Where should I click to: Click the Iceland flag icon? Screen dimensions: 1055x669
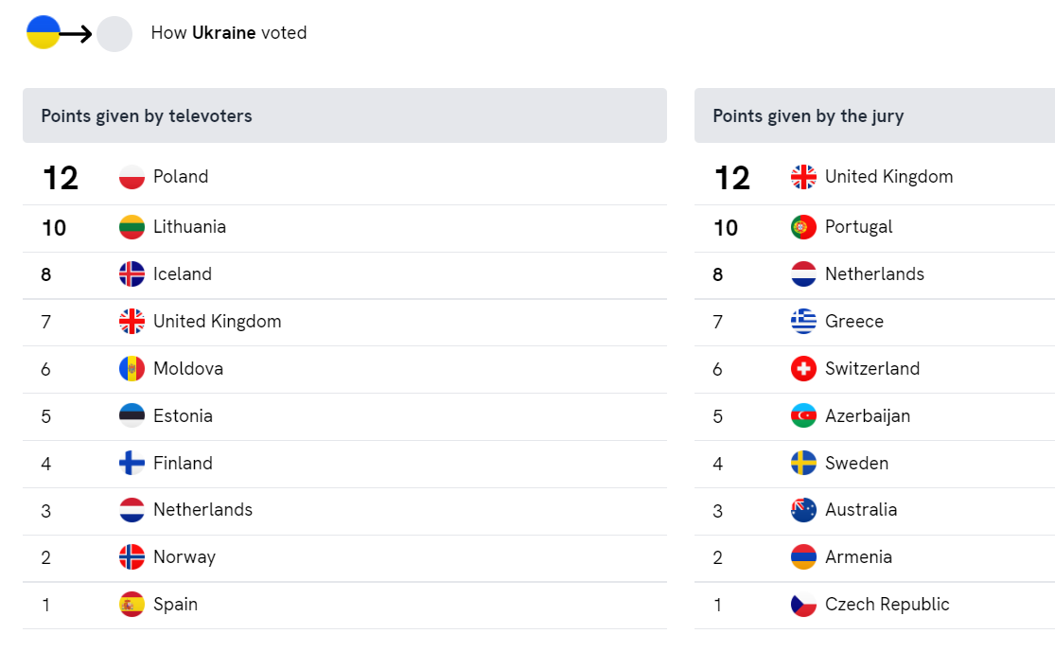(x=132, y=273)
